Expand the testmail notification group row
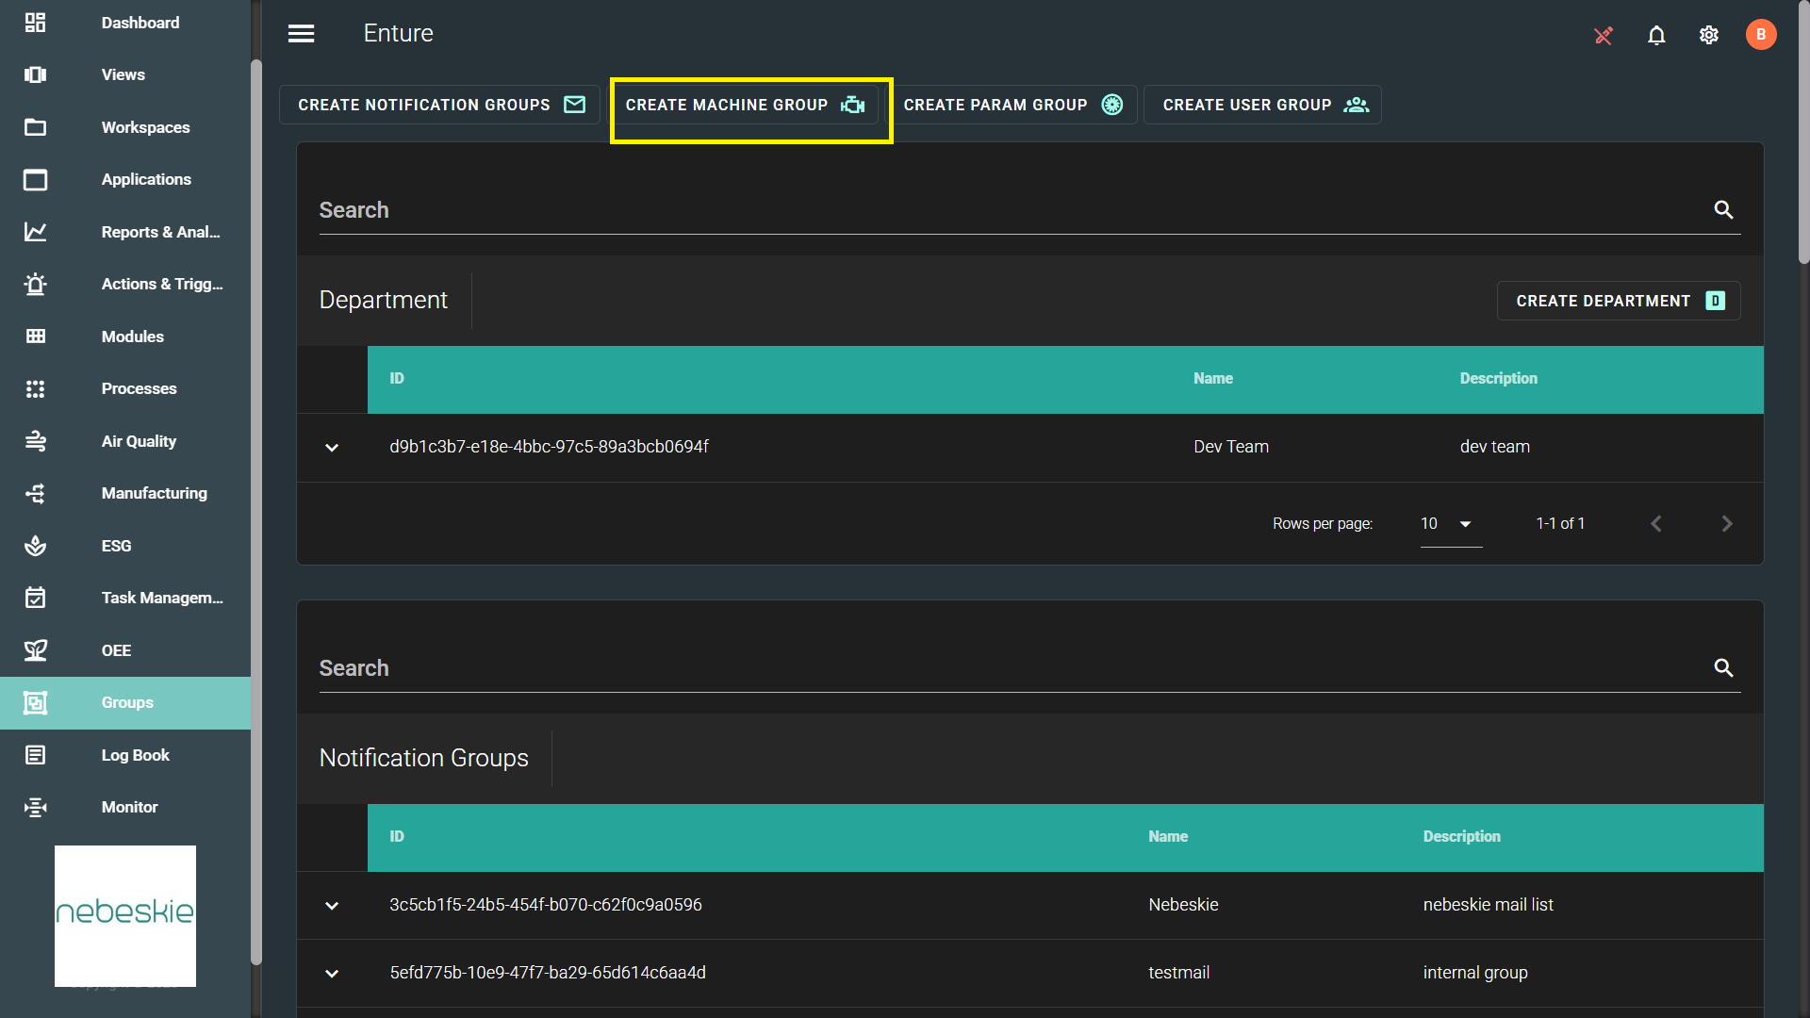The height and width of the screenshot is (1018, 1810). tap(332, 974)
